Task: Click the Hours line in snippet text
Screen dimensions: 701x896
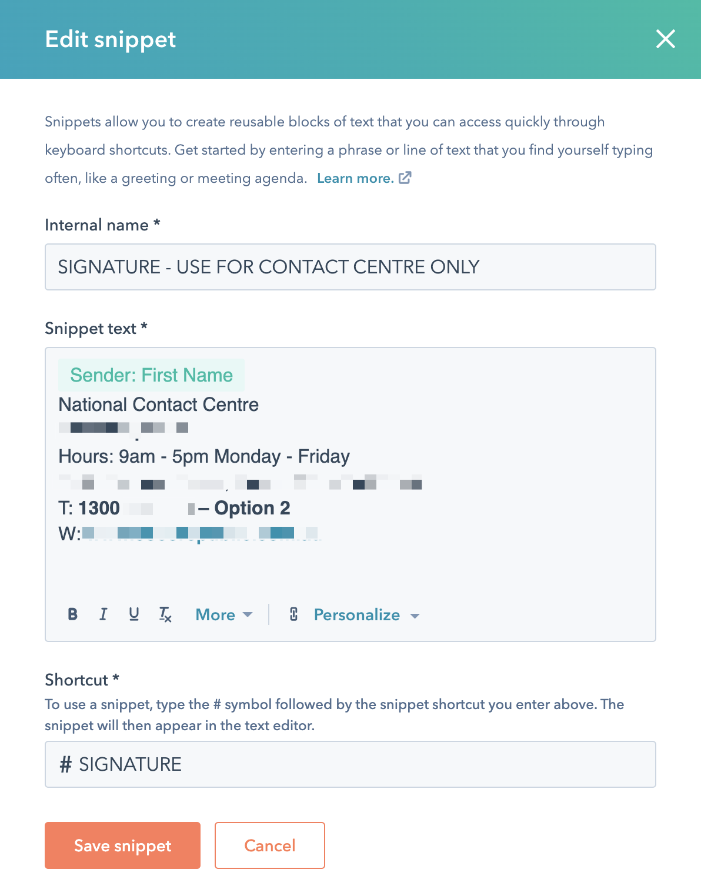Action: [204, 456]
